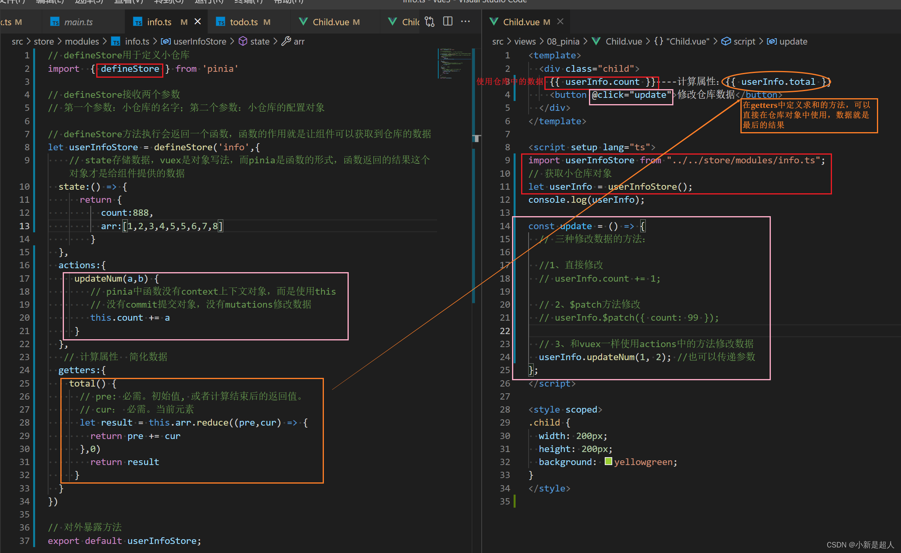The width and height of the screenshot is (901, 553).
Task: Click '@click="update"' attribute
Action: pyautogui.click(x=631, y=95)
